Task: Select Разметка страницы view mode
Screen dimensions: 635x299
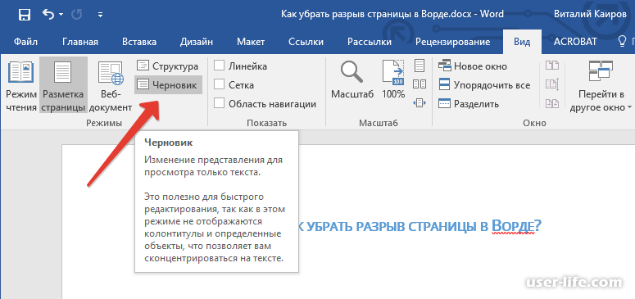Action: (x=63, y=85)
